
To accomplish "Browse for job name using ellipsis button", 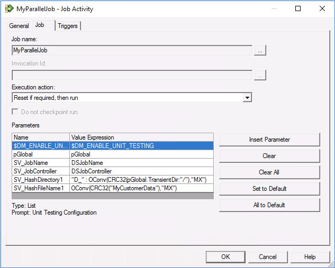I will tap(259, 50).
